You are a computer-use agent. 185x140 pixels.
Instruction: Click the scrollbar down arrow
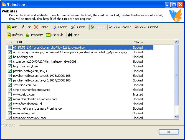(x=176, y=117)
